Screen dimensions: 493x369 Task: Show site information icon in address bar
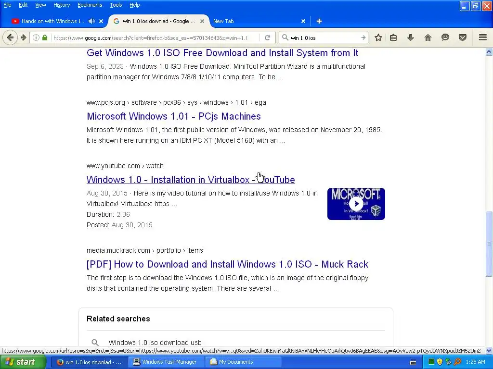[x=36, y=37]
